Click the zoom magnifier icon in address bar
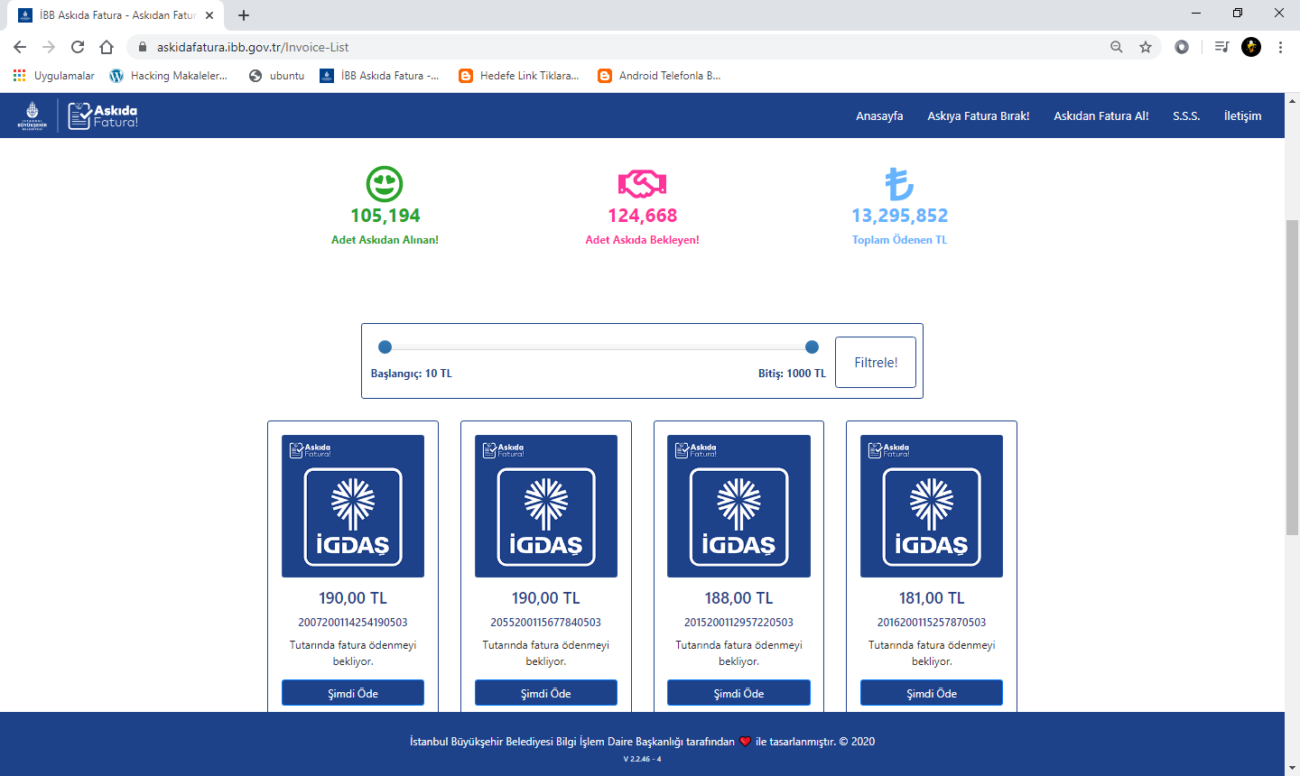 coord(1117,47)
